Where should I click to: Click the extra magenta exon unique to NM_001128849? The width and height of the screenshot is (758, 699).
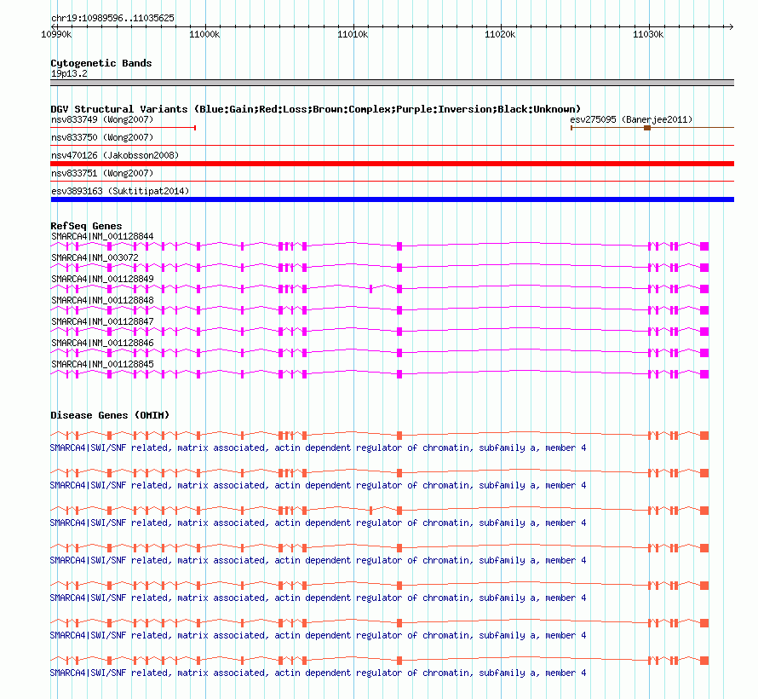click(x=370, y=289)
